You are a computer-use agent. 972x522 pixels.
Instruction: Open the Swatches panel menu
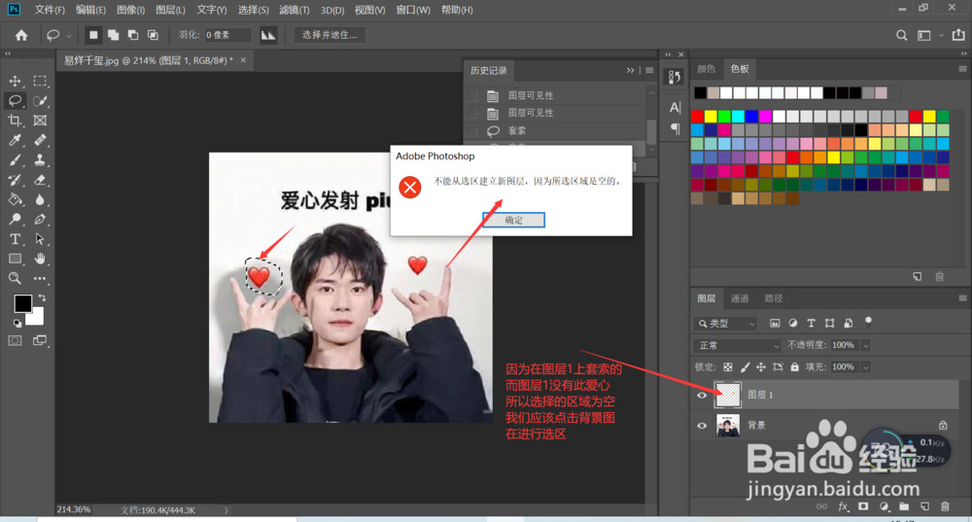[x=962, y=69]
